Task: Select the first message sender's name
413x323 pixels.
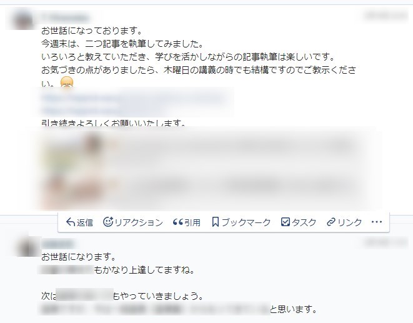Action: click(x=66, y=17)
